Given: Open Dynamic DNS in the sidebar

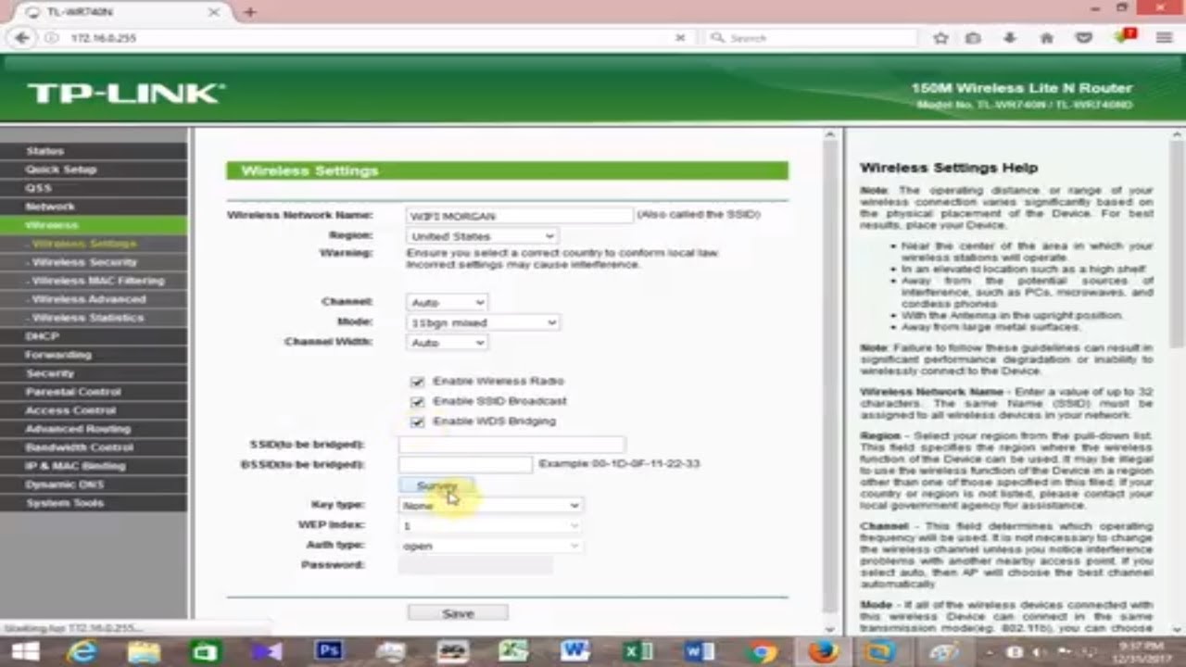Looking at the screenshot, I should click(94, 485).
